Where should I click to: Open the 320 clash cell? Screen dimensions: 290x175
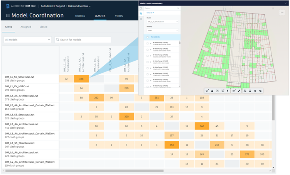(126, 117)
